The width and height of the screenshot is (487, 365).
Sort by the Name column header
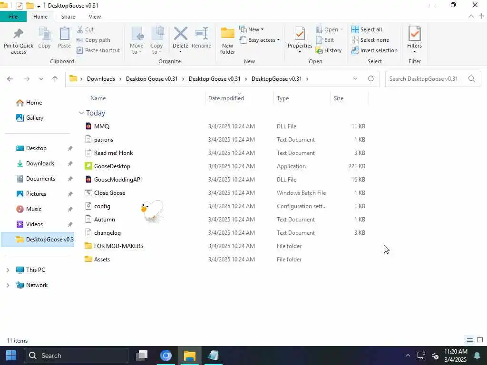[98, 98]
